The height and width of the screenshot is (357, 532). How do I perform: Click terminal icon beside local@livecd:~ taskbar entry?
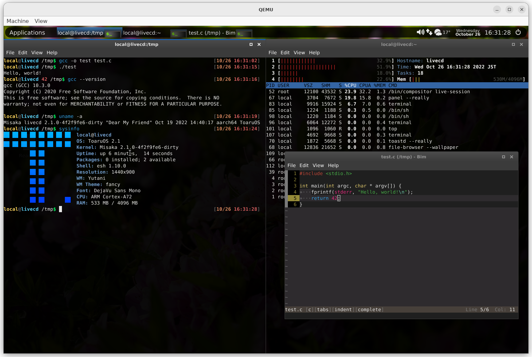tap(178, 34)
